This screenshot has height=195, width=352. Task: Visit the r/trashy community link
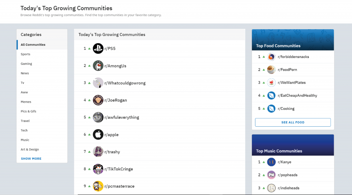112,152
